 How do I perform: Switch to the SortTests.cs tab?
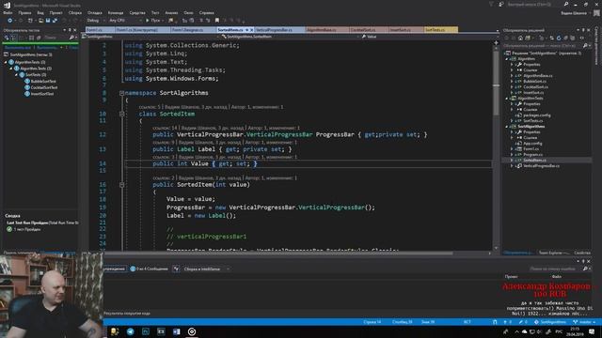441,29
